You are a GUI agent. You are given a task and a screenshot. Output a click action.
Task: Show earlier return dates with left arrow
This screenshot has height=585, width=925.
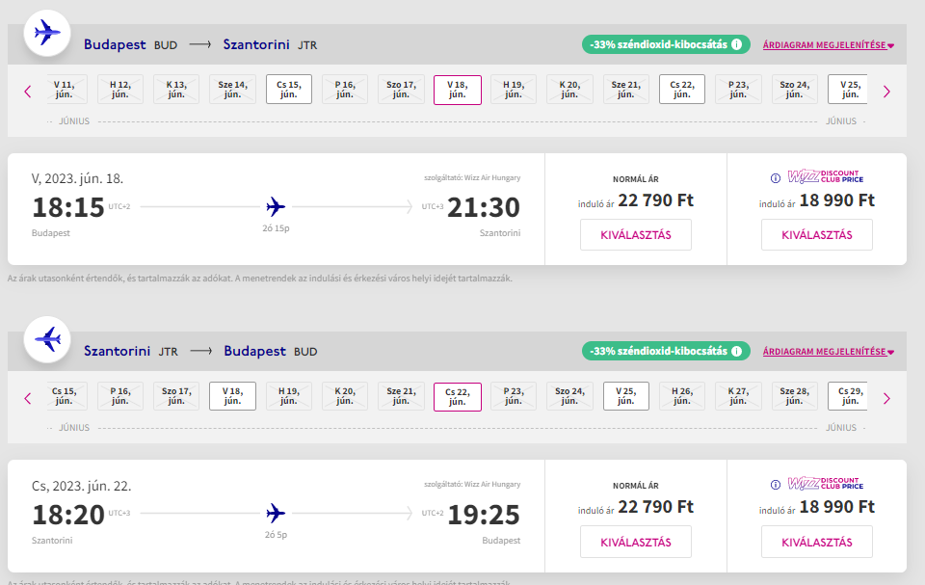point(28,398)
